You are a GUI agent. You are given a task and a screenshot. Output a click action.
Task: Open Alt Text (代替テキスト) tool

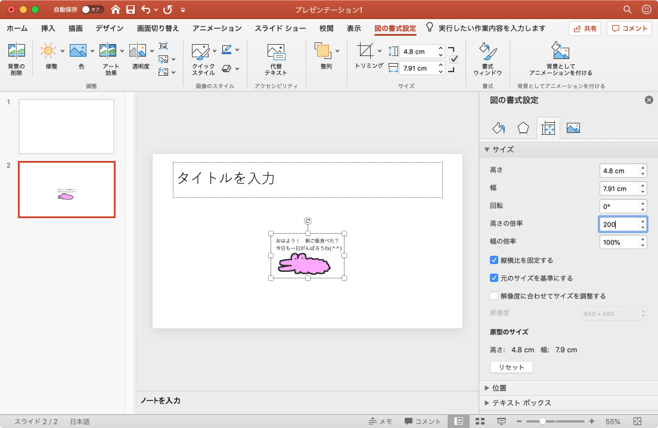coord(275,58)
